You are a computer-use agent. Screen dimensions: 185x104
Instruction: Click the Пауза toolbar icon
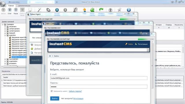[16, 10]
